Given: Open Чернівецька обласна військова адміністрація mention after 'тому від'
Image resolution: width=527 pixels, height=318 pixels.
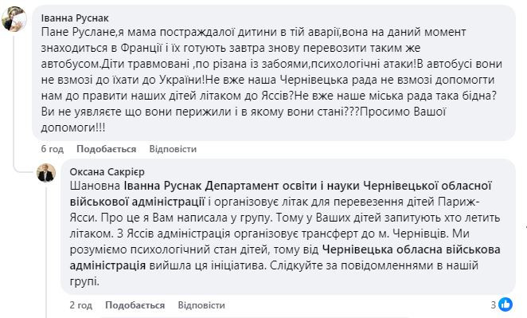Looking at the screenshot, I should [x=285, y=257].
